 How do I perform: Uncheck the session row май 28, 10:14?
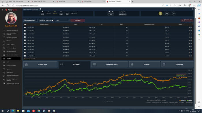tap(25, 56)
